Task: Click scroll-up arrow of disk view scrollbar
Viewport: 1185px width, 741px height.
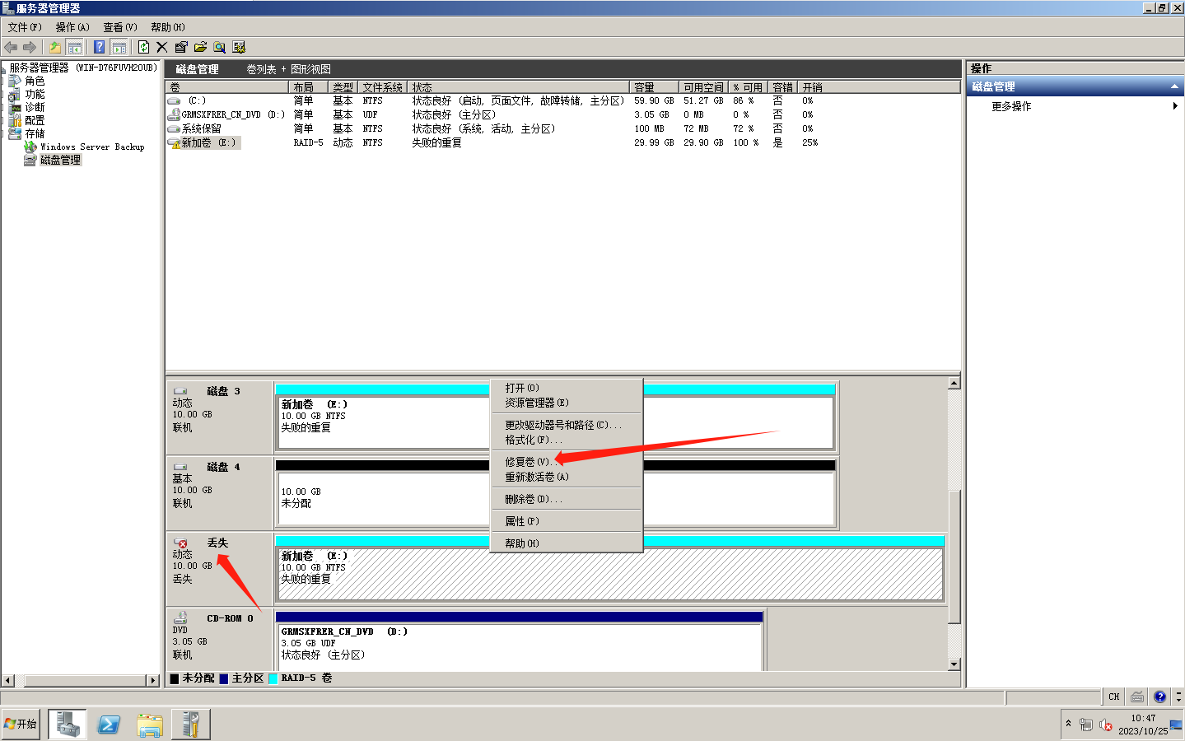Action: (x=954, y=383)
